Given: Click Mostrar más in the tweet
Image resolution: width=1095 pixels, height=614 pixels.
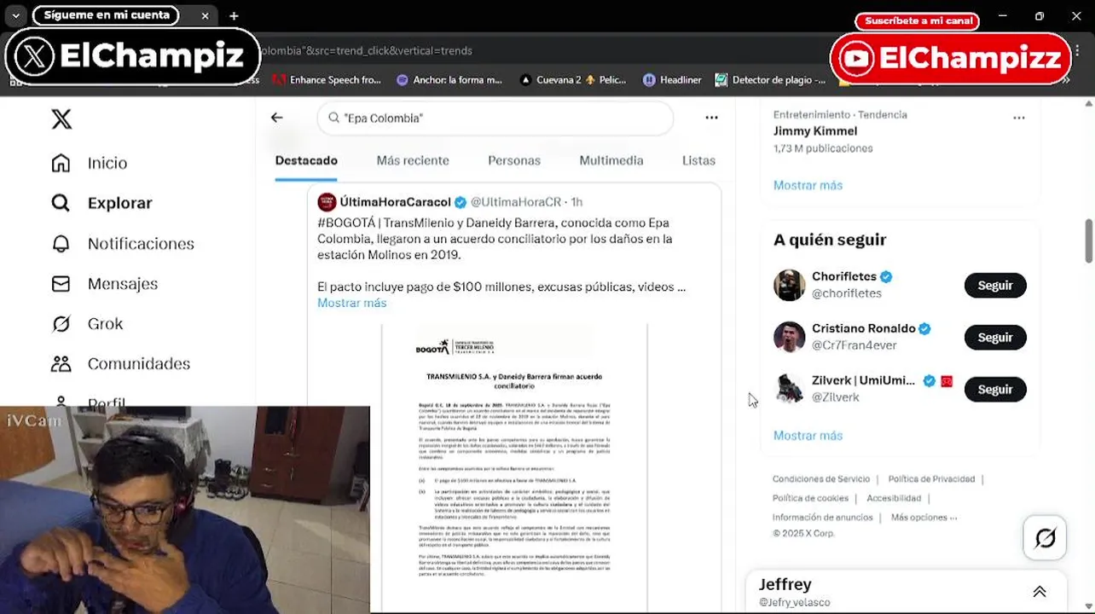Looking at the screenshot, I should [x=351, y=303].
